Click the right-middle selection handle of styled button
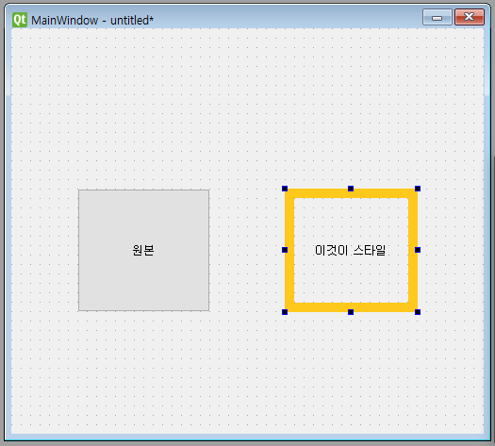This screenshot has width=495, height=446. click(418, 250)
